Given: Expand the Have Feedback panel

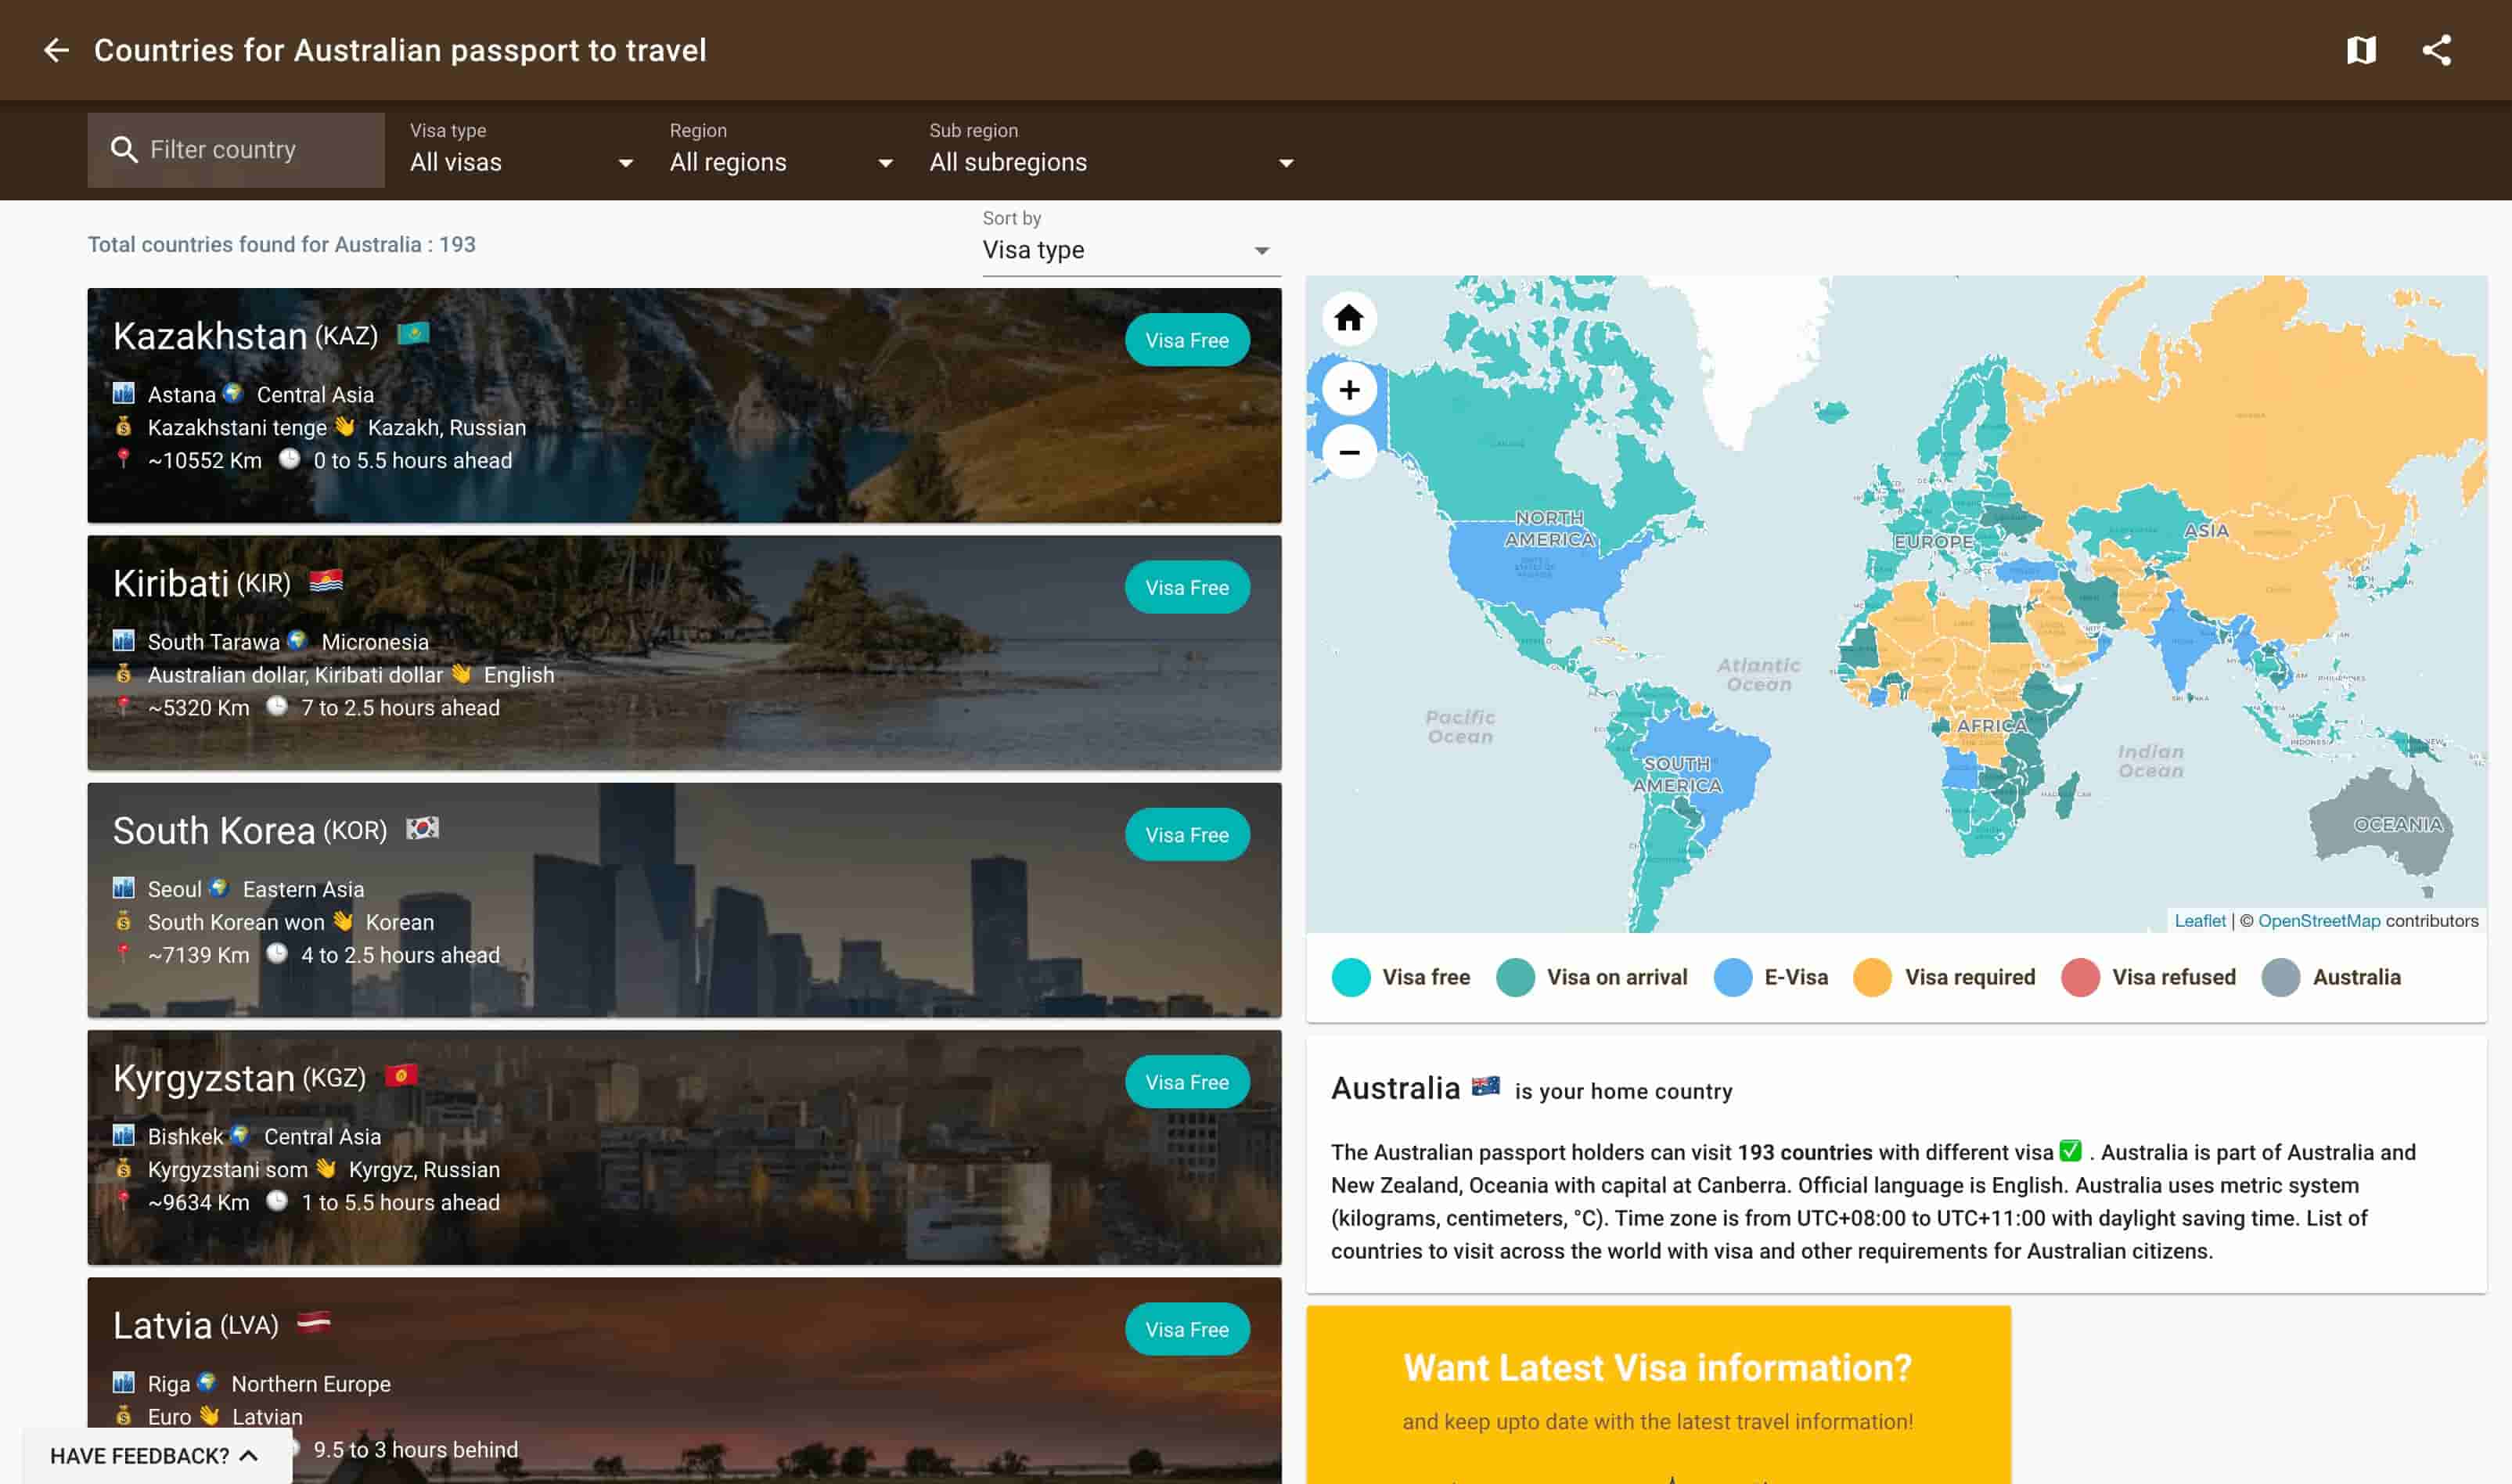Looking at the screenshot, I should click(x=155, y=1455).
